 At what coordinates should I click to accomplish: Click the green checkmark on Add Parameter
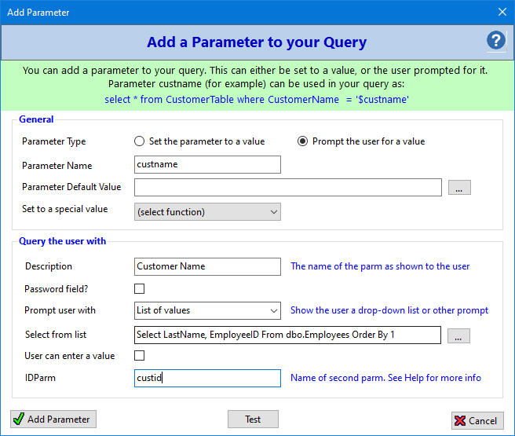tap(19, 419)
